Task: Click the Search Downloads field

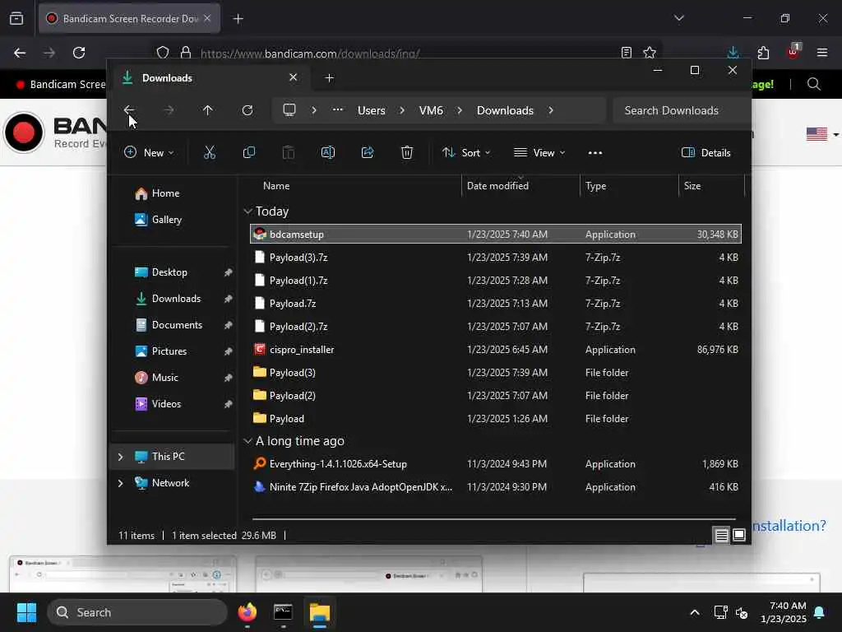Action: tap(681, 110)
